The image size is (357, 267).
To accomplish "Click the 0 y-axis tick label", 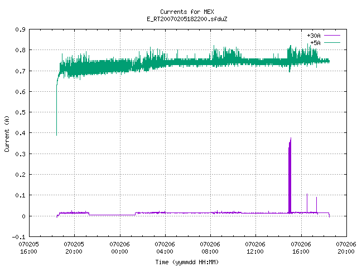I will [x=23, y=216].
